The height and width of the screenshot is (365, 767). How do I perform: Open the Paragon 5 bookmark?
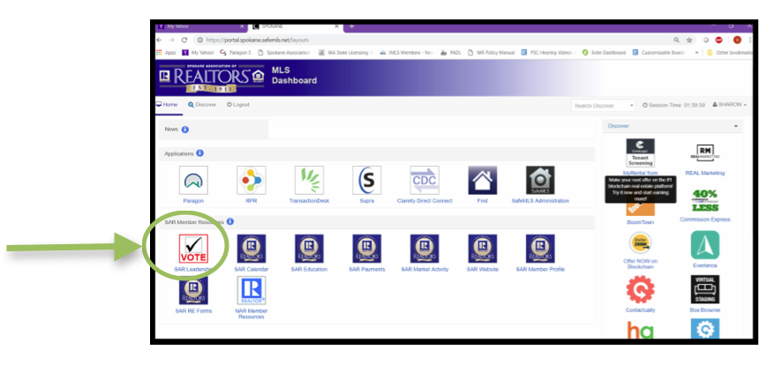coord(236,53)
